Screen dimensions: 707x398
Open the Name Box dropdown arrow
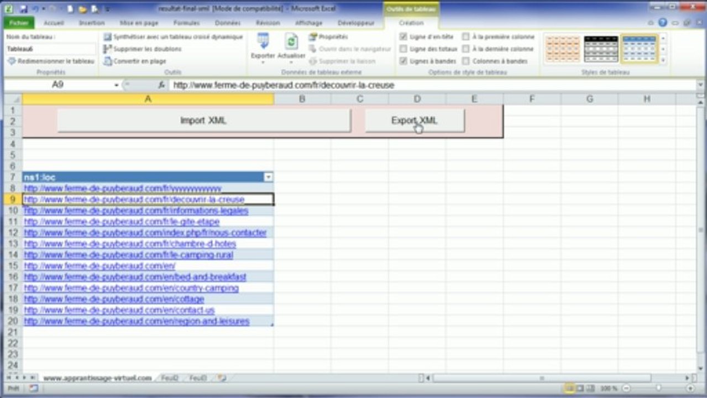point(117,85)
